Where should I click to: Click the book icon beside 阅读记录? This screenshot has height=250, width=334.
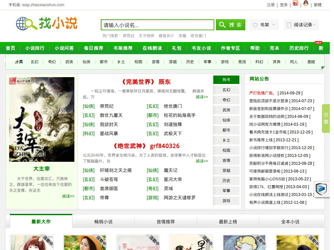click(289, 25)
